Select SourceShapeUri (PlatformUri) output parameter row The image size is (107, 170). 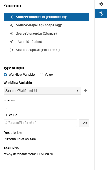tap(46, 50)
